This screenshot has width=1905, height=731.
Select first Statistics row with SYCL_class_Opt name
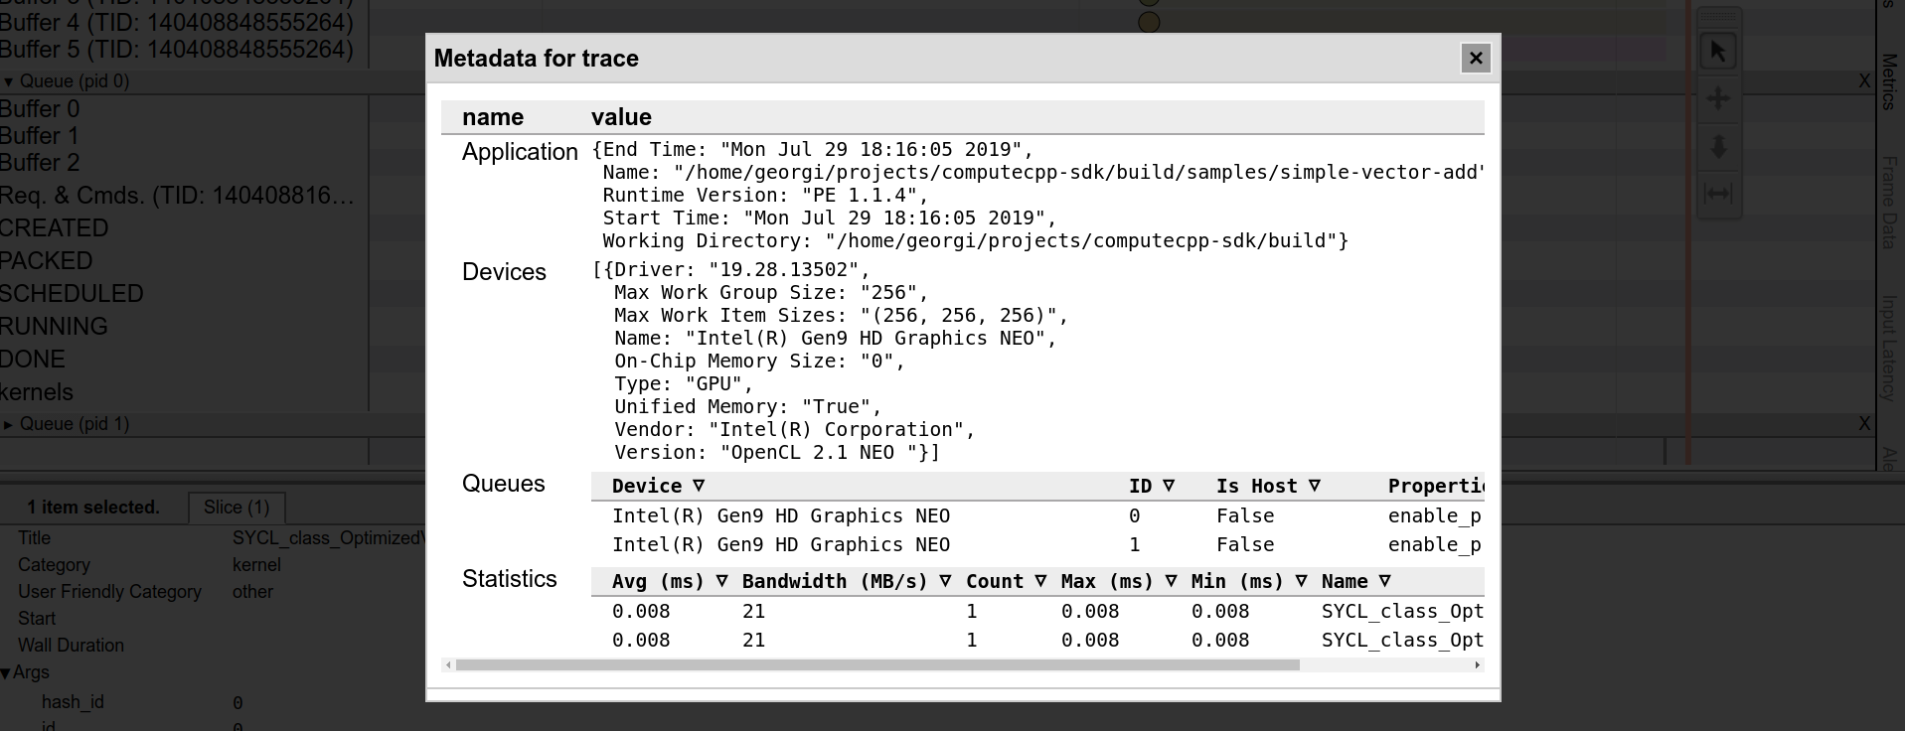(1401, 611)
